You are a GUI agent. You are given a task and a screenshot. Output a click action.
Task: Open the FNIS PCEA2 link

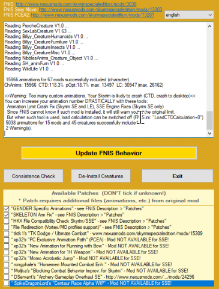[x=92, y=15]
